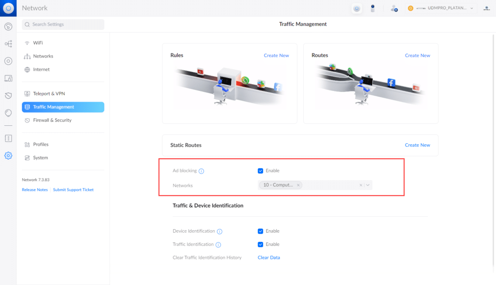Click Create New in the Rules card
The height and width of the screenshot is (285, 496).
(276, 56)
